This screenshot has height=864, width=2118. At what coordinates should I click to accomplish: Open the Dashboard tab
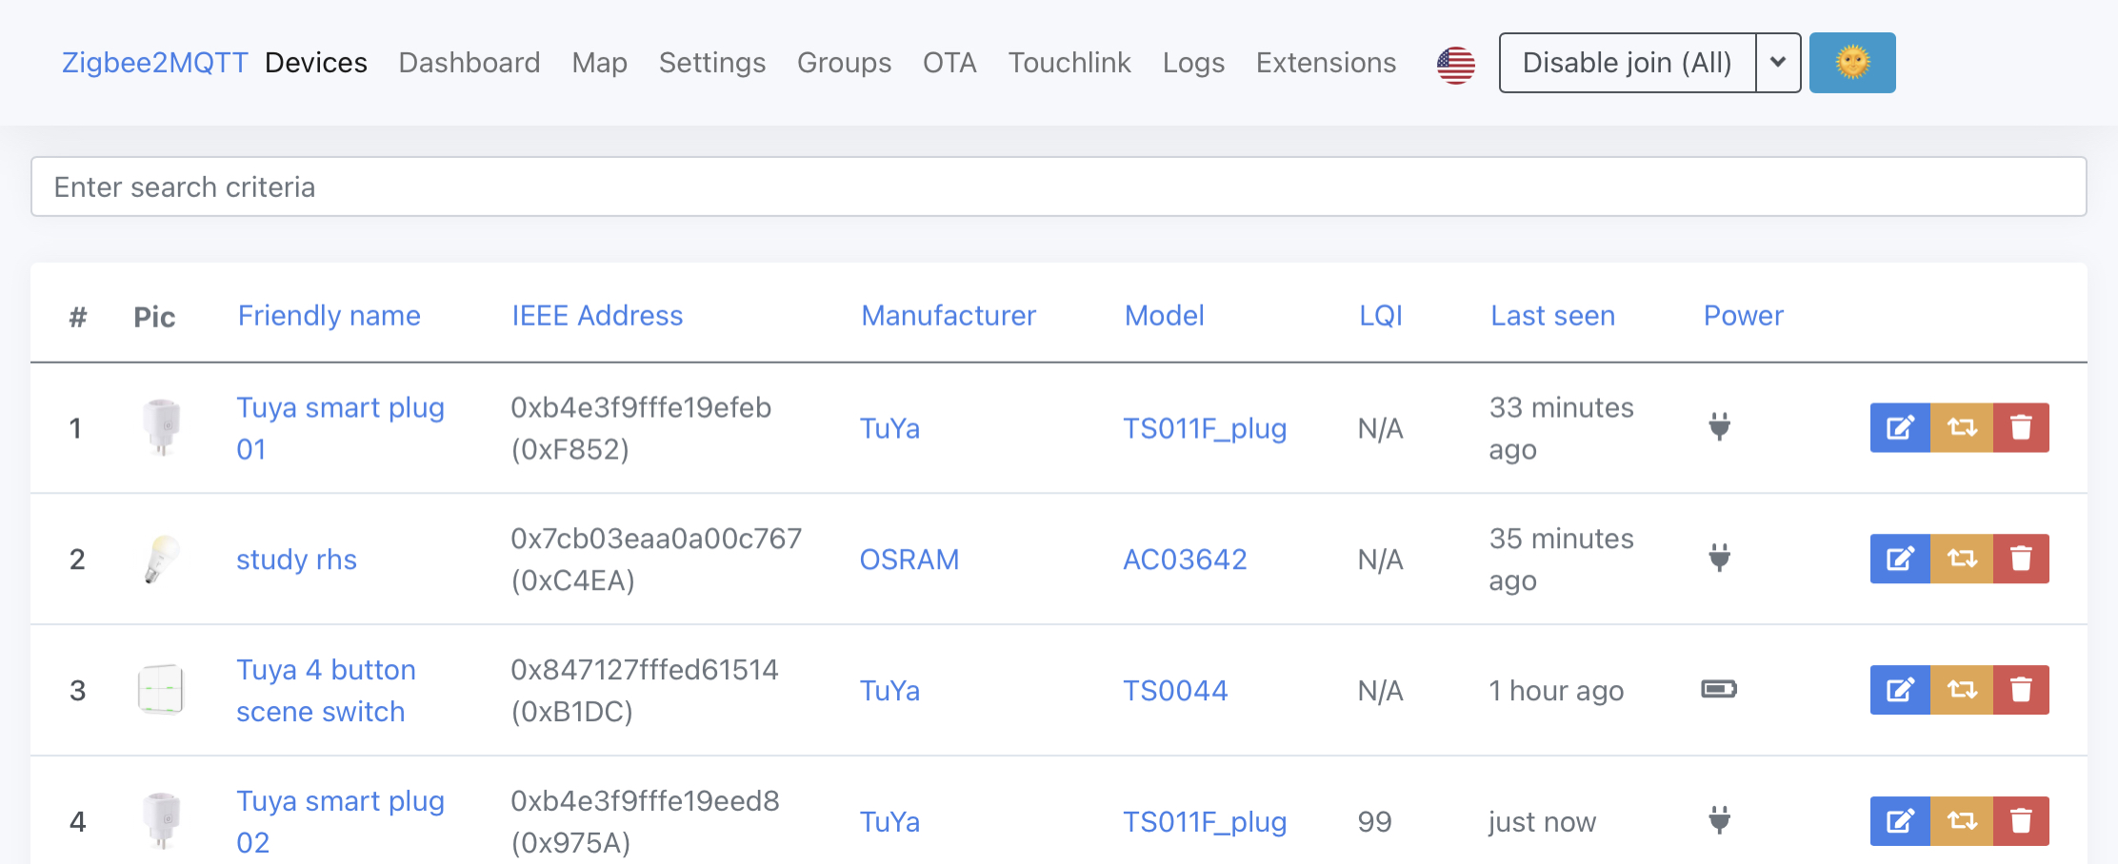[470, 63]
